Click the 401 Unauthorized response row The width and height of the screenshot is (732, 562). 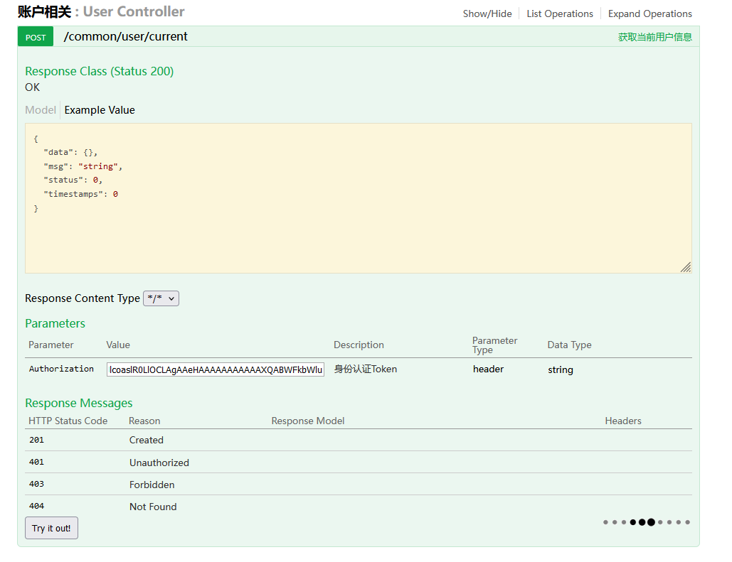point(159,463)
